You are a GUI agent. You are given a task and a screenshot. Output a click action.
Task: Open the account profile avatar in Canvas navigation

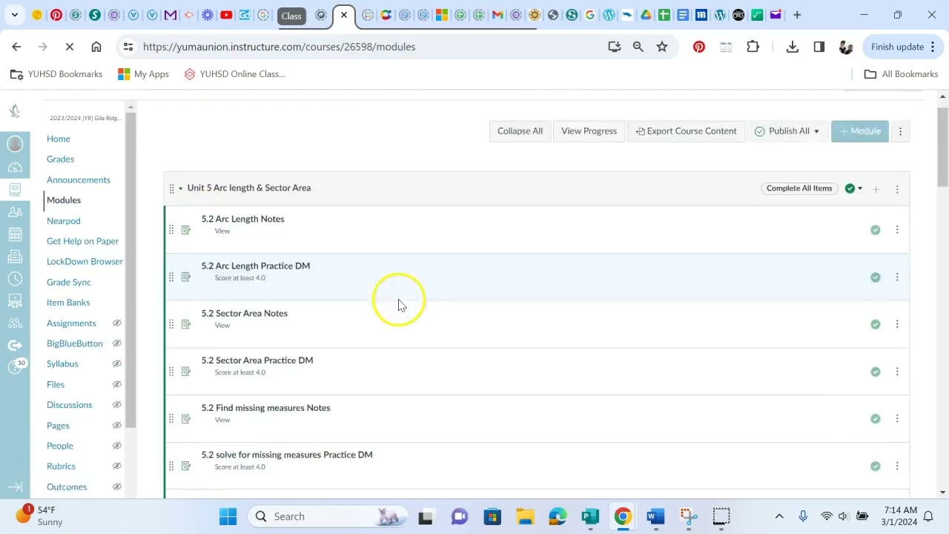tap(15, 144)
